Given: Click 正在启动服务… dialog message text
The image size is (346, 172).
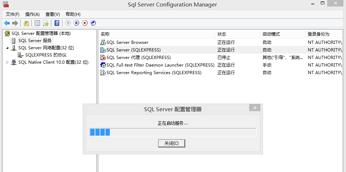Looking at the screenshot, I should point(173,123).
